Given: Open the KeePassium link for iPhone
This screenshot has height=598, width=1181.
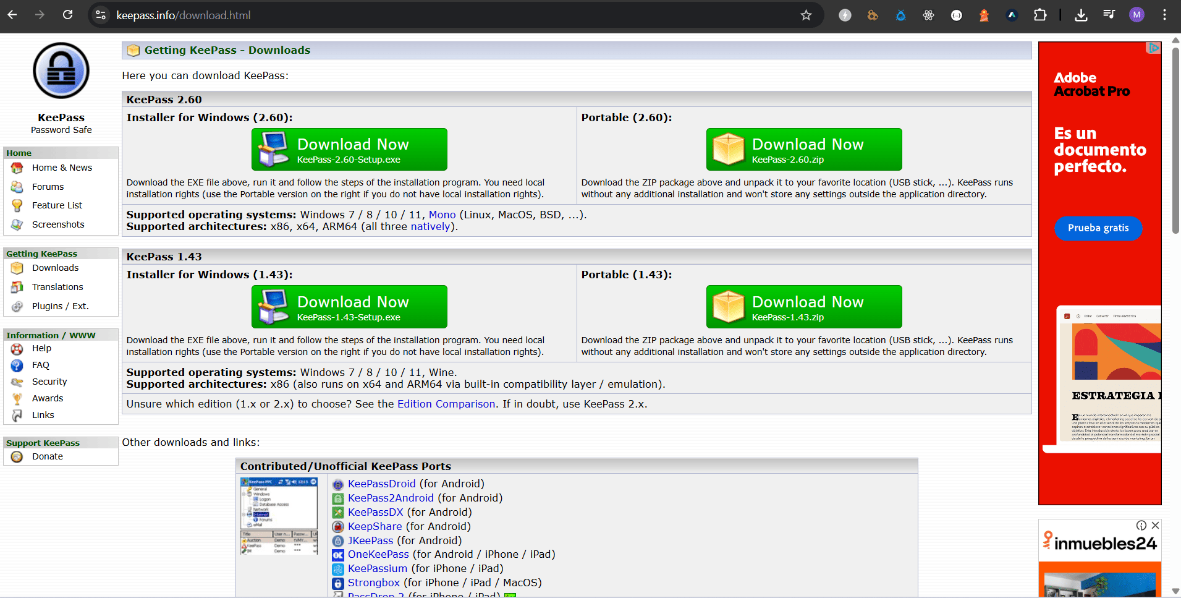Looking at the screenshot, I should coord(377,568).
